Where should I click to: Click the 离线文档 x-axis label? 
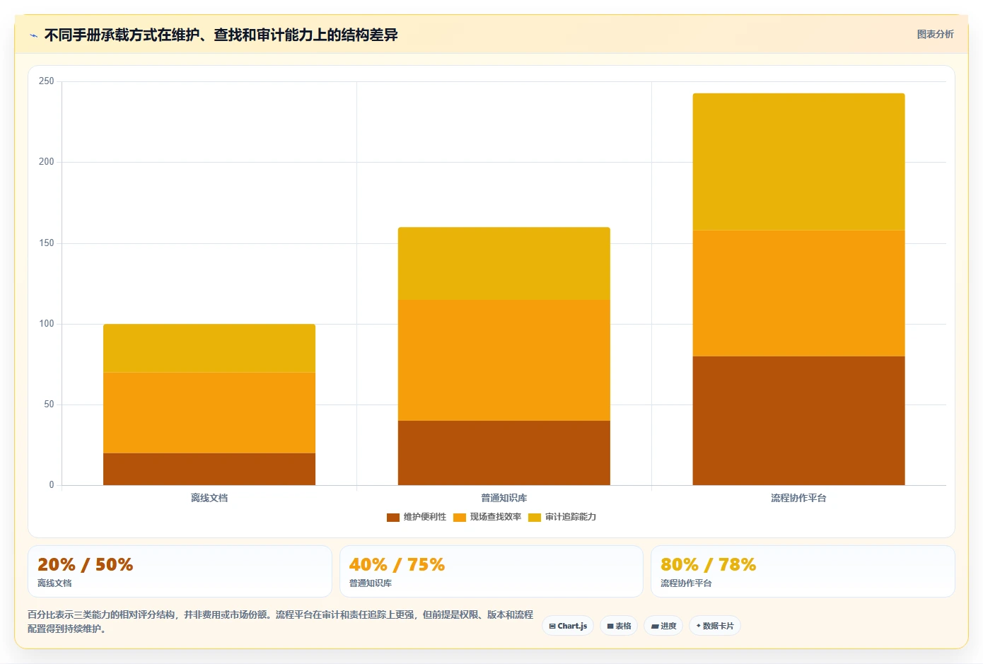point(209,498)
